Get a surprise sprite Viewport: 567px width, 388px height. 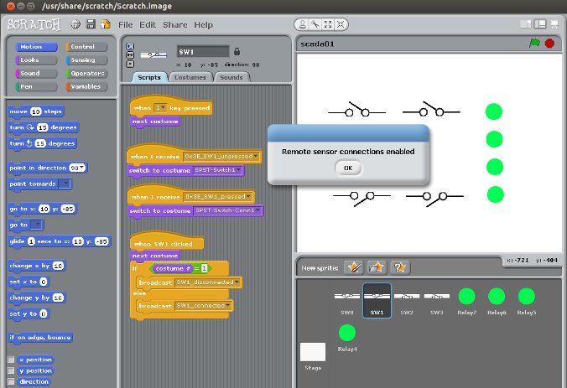pos(399,267)
